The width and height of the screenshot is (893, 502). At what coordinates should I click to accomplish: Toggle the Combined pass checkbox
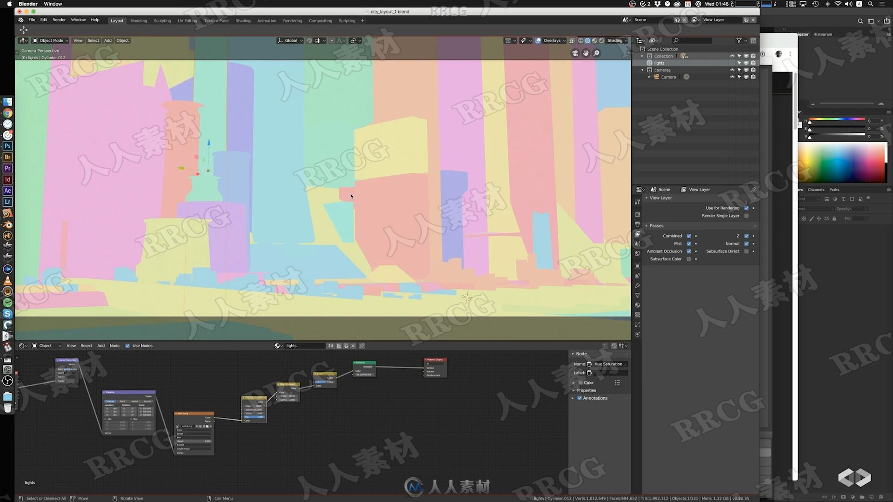(x=689, y=236)
